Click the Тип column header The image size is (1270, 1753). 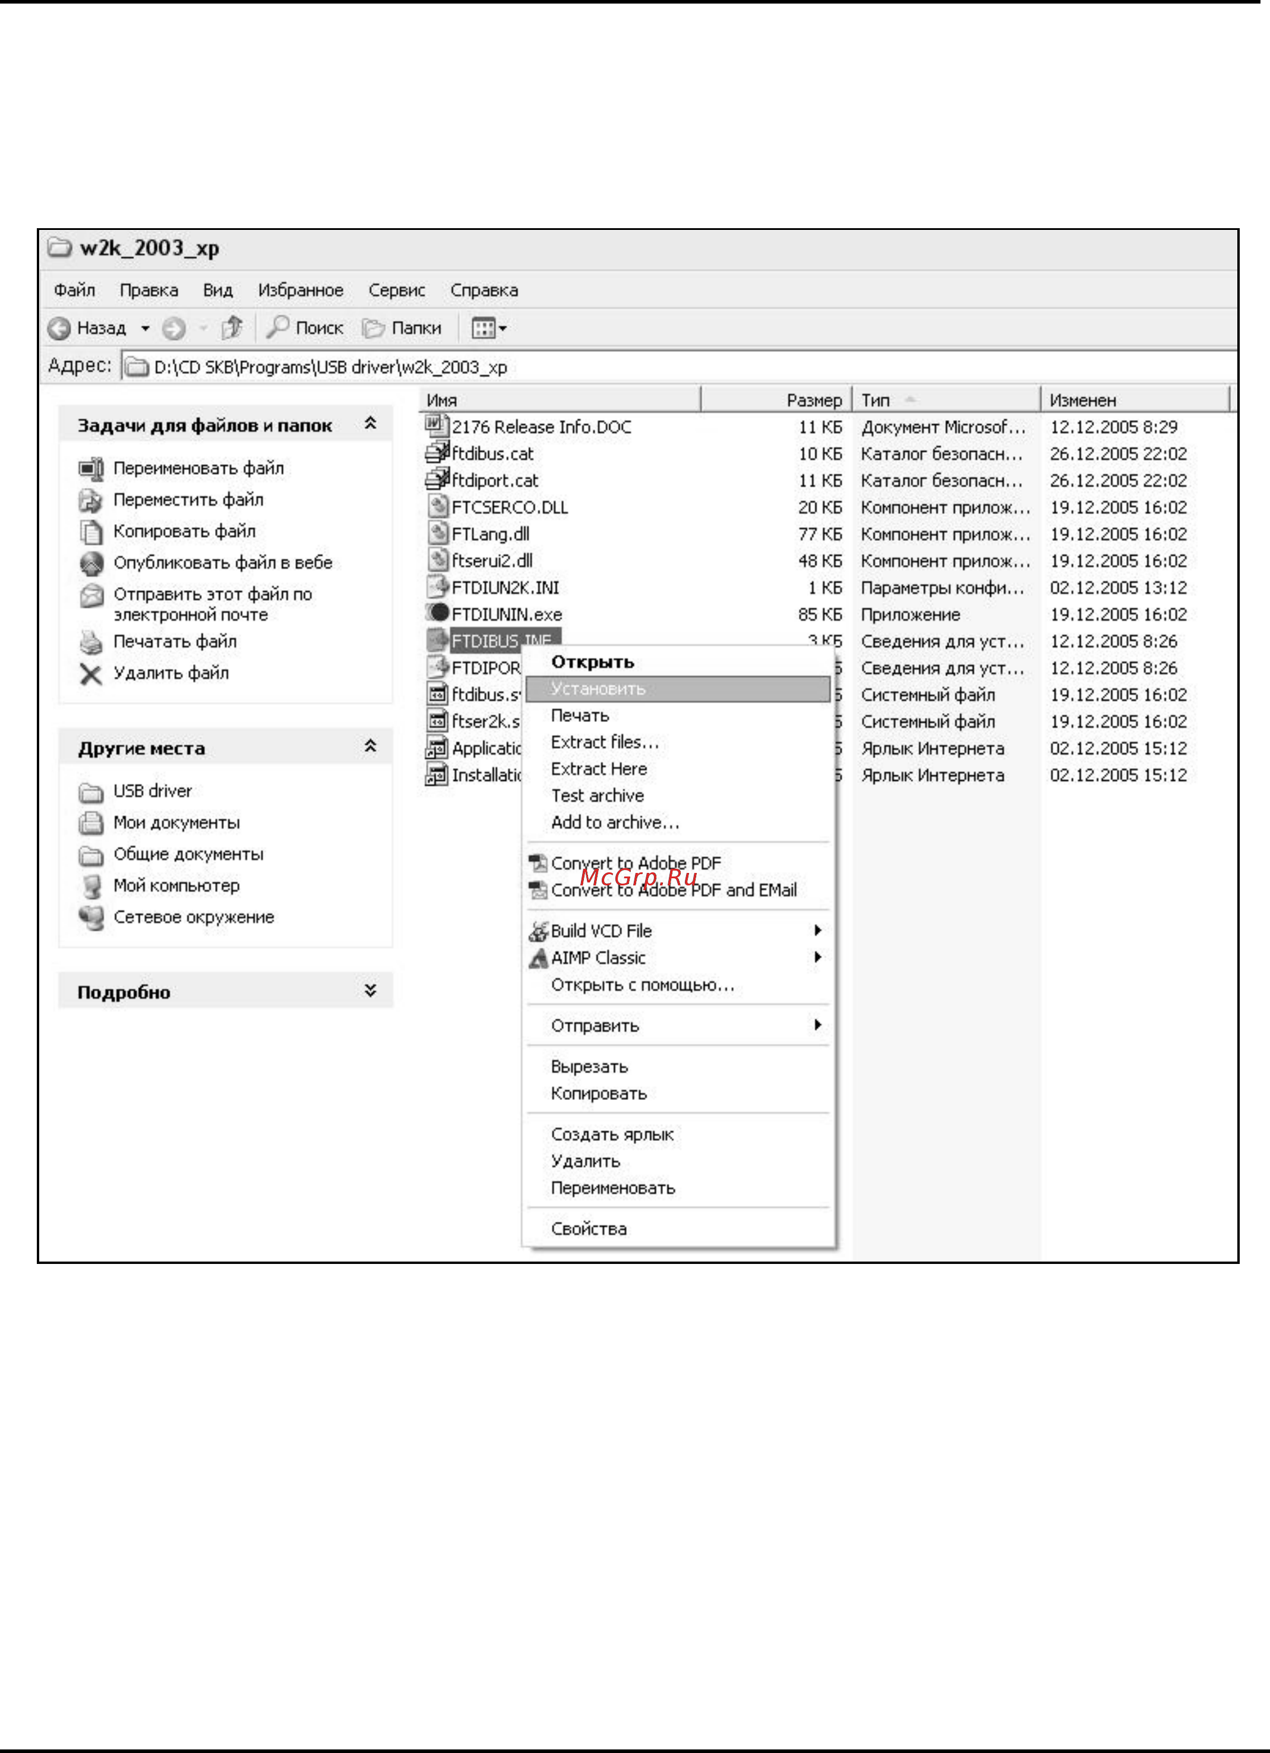click(x=946, y=399)
